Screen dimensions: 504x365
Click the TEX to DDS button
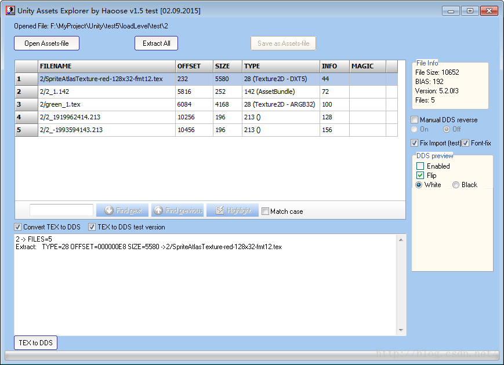[x=36, y=342]
